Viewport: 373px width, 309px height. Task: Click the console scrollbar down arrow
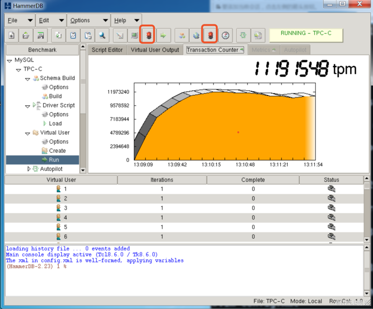tap(367, 293)
